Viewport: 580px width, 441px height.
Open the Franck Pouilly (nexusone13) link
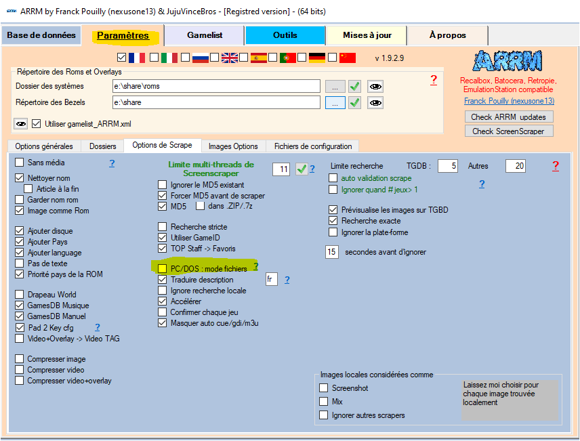[509, 101]
